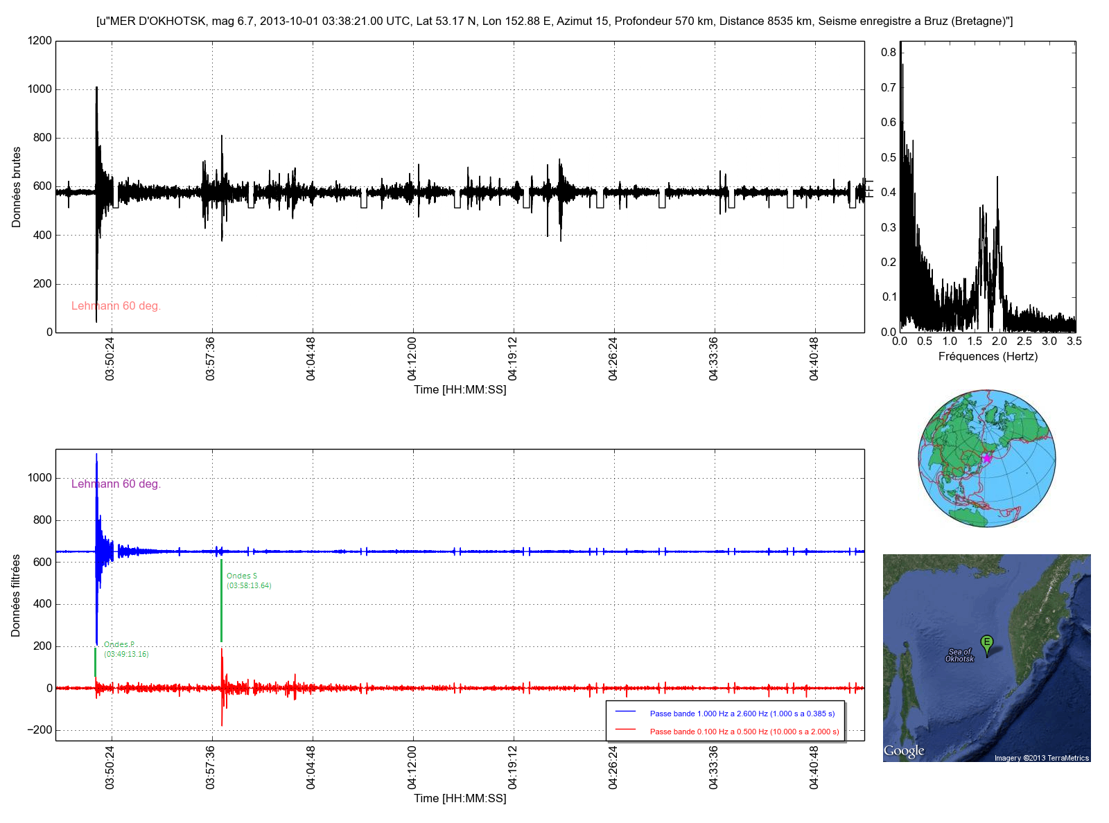This screenshot has width=1109, height=823.
Task: Click the blue line swatch in the legend
Action: click(625, 712)
